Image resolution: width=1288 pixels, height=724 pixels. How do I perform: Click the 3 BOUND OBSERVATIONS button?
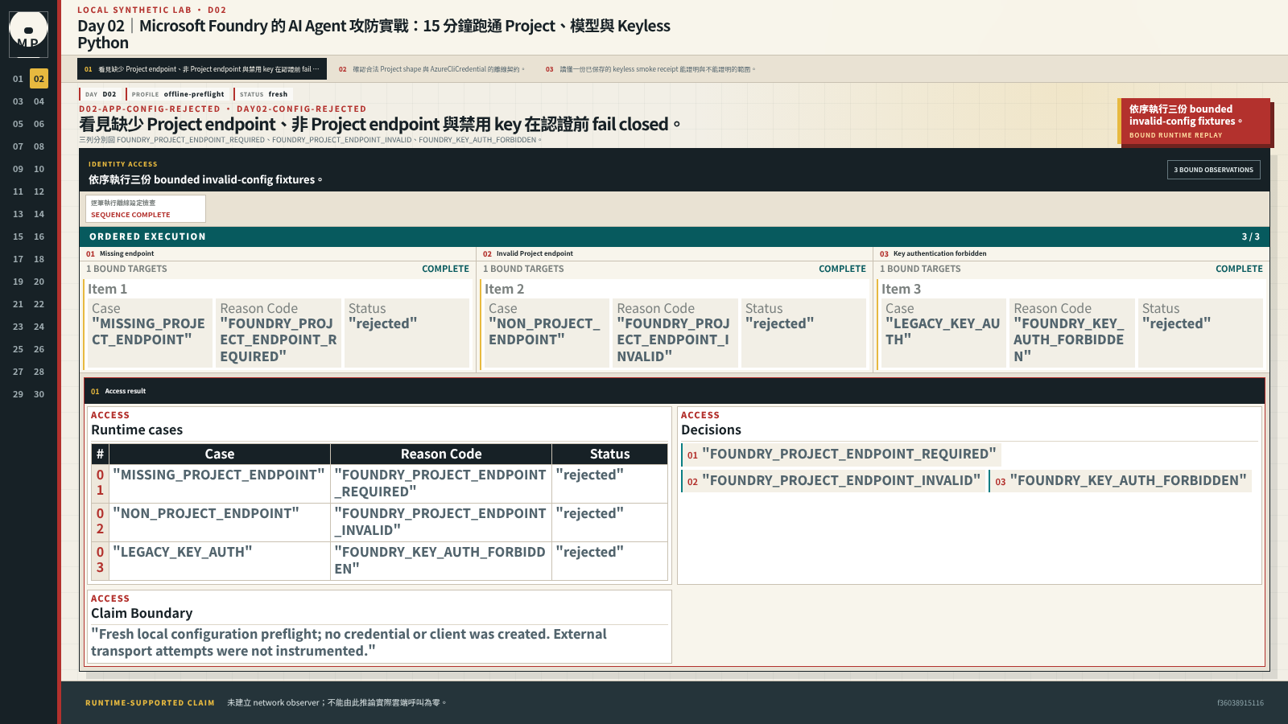click(x=1213, y=170)
